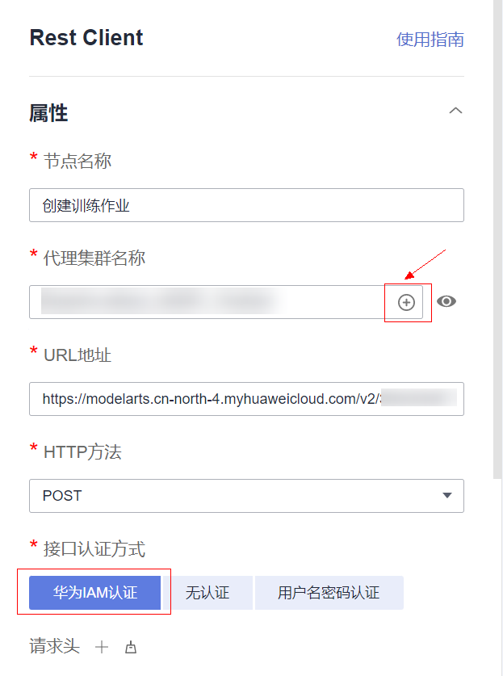Select 无认证 authentication option
The width and height of the screenshot is (503, 676).
207,593
